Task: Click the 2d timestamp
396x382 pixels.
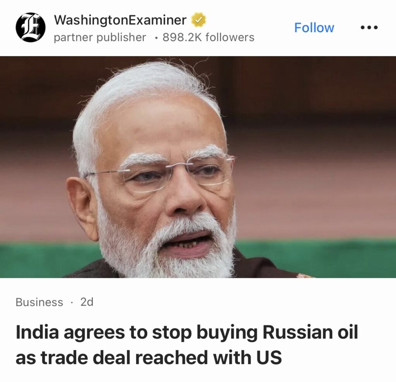Action: 87,302
